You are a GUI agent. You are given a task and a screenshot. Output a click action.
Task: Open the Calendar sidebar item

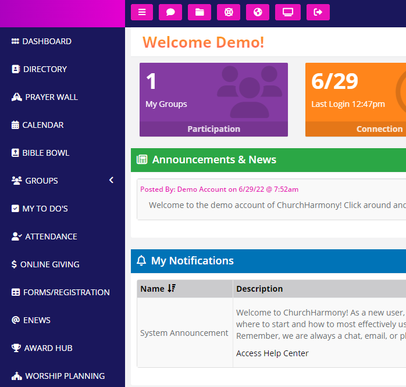coord(42,125)
